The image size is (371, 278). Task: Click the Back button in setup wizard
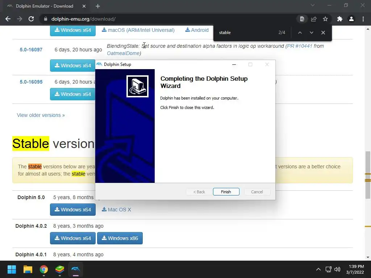[x=199, y=192]
